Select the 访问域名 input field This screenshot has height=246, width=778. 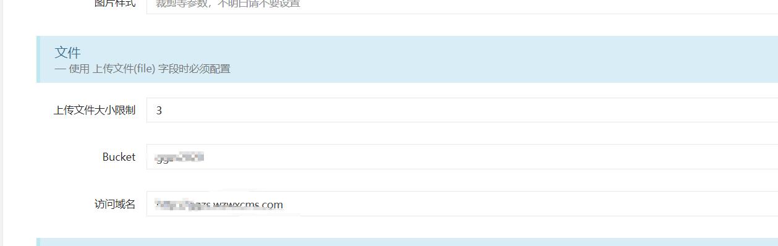[462, 204]
